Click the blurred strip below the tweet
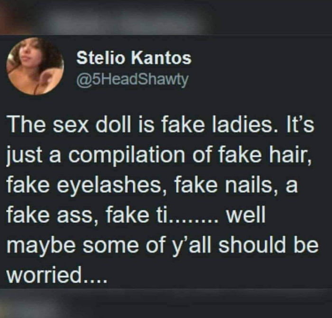332x318 pixels. coord(166,304)
